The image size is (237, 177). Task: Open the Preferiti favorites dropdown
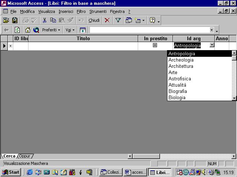51,30
